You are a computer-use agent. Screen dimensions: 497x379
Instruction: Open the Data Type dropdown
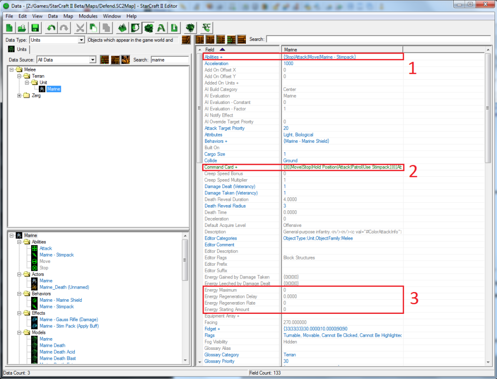point(82,40)
